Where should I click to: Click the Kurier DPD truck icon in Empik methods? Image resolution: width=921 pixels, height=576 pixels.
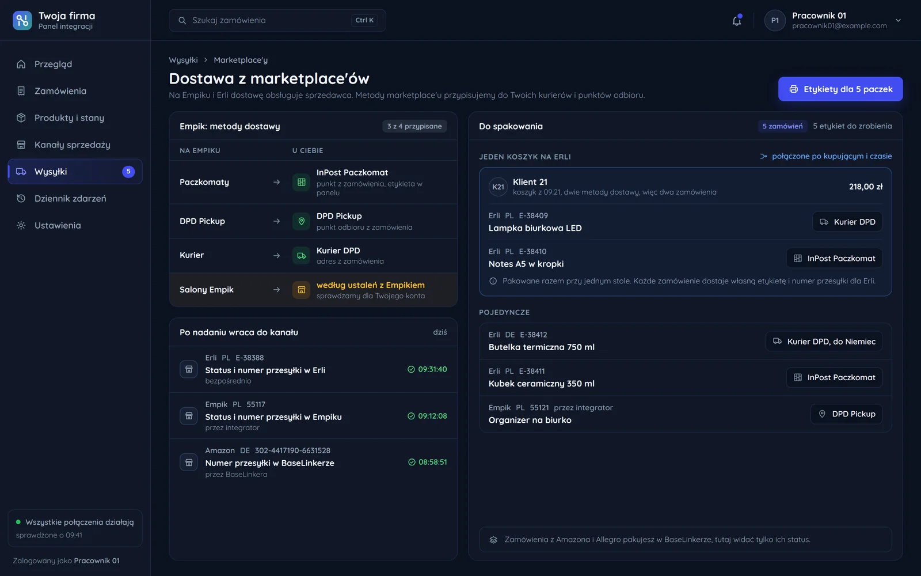(x=301, y=255)
